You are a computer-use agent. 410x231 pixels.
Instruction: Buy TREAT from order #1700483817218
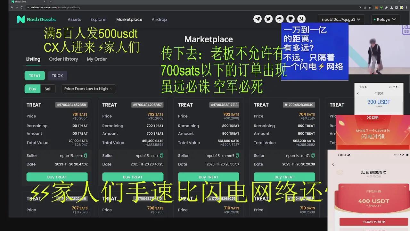click(x=209, y=177)
